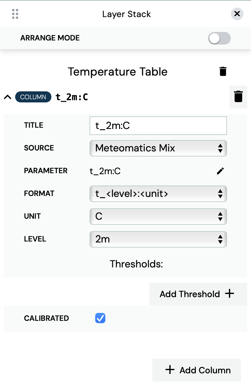Click the plus icon beside Add Column
251x385 pixels.
point(170,370)
